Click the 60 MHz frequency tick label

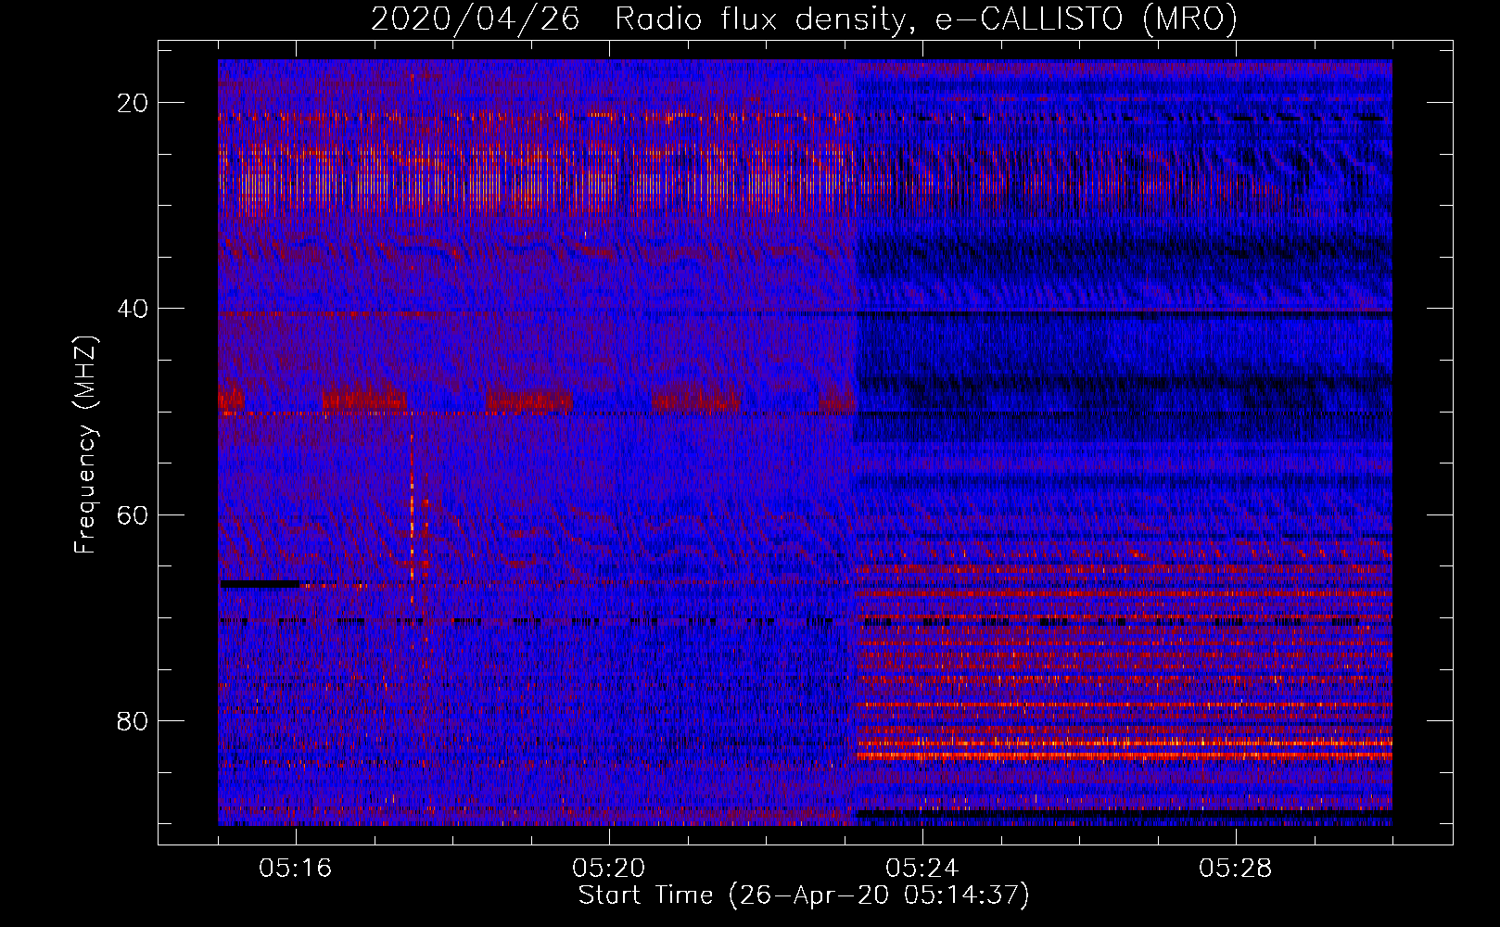(133, 514)
